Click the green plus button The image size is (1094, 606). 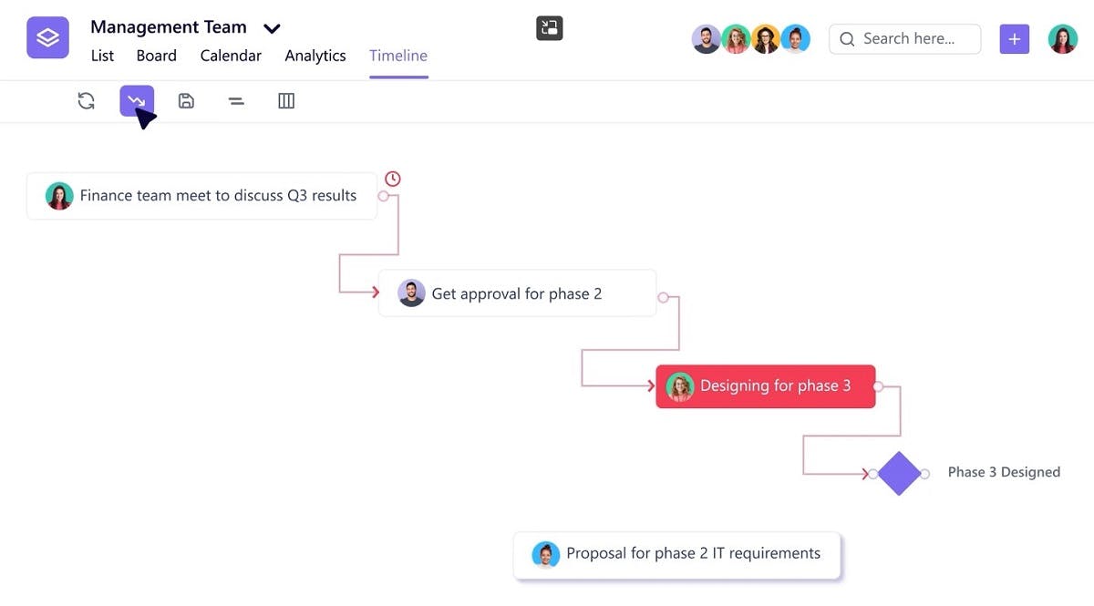point(1014,38)
